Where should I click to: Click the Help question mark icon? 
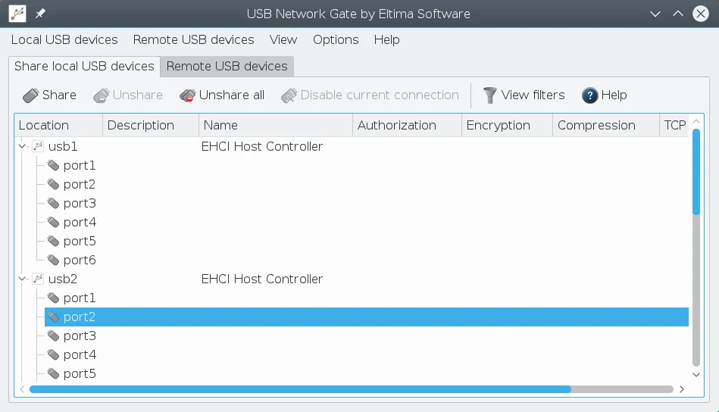tap(590, 95)
